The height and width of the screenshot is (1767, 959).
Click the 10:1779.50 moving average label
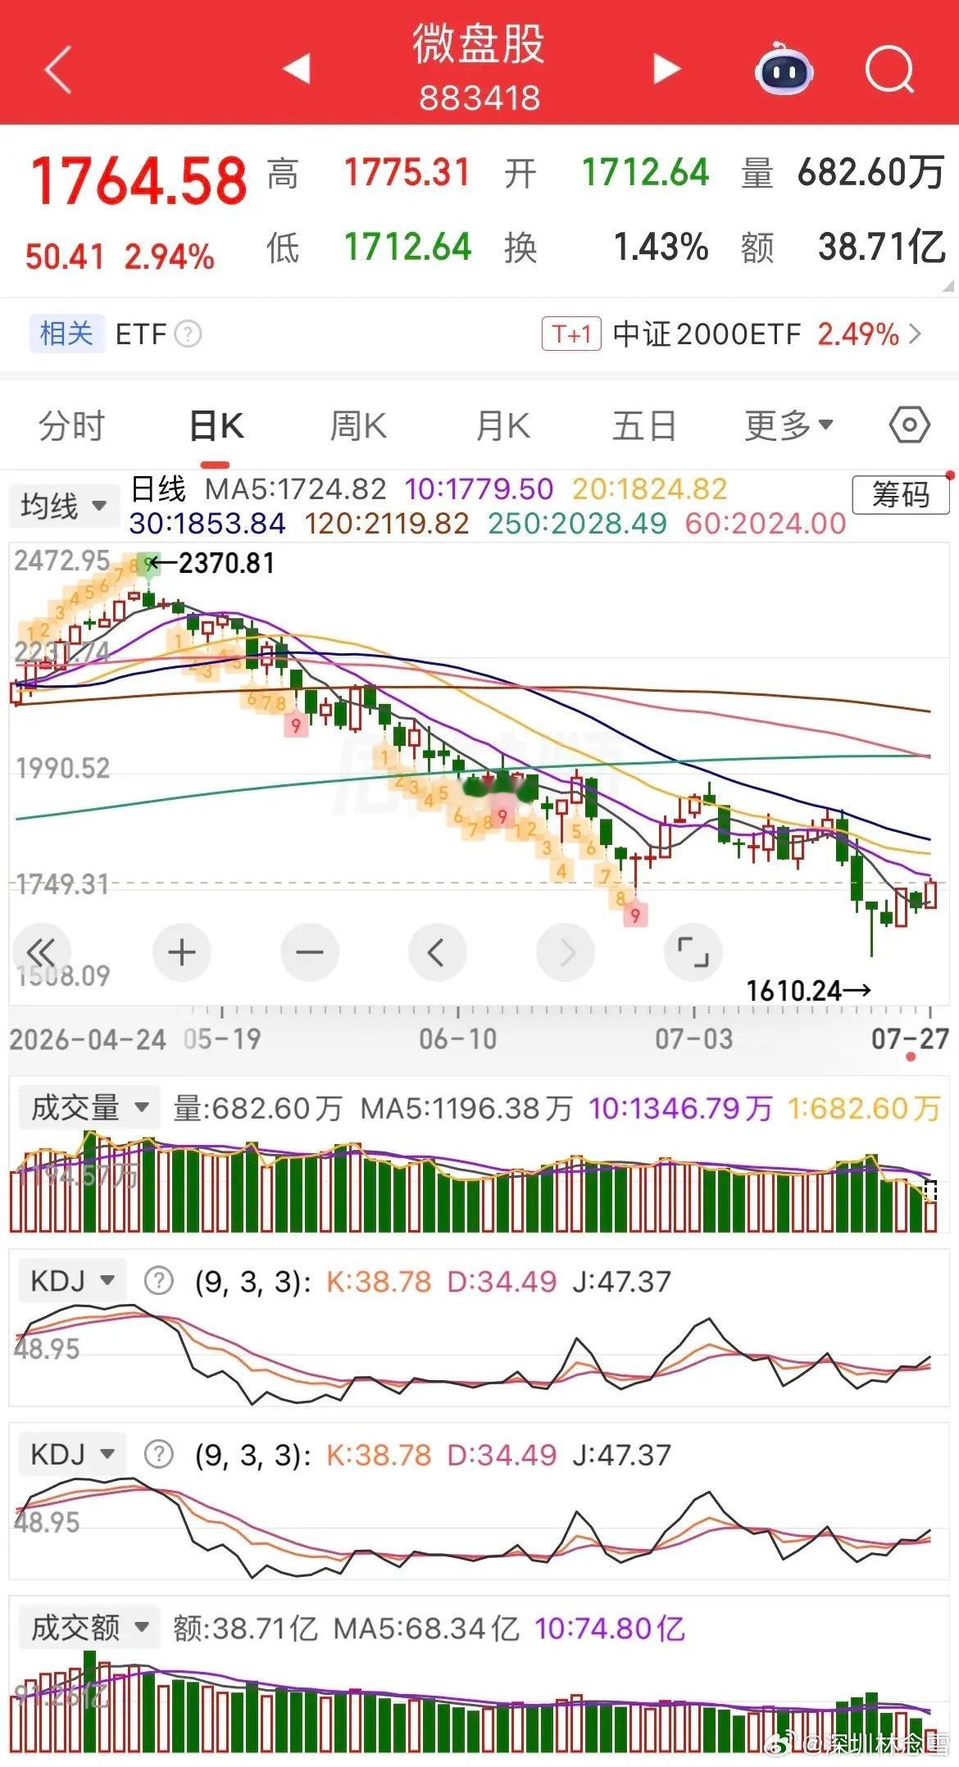[x=479, y=489]
